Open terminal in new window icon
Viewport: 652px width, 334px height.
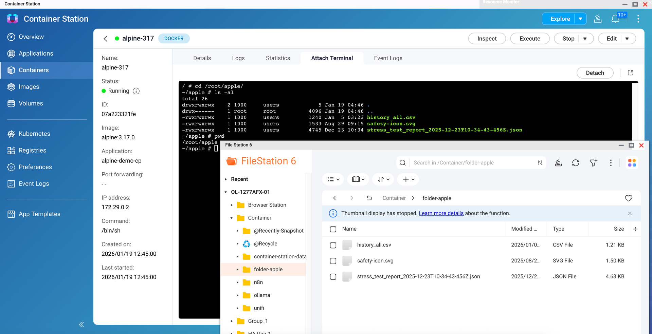coord(630,73)
